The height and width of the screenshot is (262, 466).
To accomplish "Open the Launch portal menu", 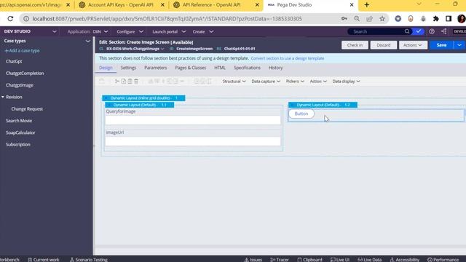I will 169,31.
